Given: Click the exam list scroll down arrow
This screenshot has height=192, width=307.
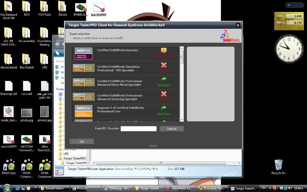Looking at the screenshot, I should point(182,120).
